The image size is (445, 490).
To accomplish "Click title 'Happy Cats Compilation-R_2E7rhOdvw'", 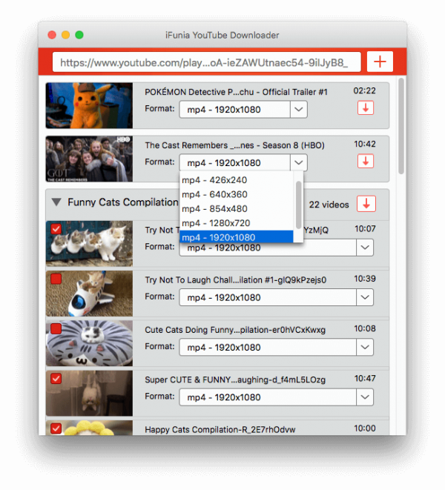I will (220, 430).
